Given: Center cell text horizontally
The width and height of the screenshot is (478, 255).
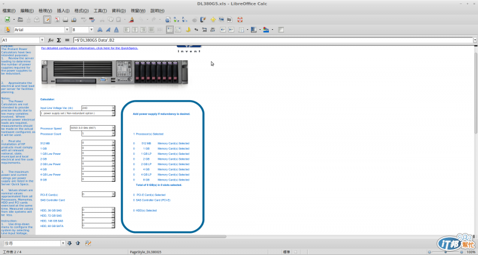Looking at the screenshot, I should (x=135, y=29).
